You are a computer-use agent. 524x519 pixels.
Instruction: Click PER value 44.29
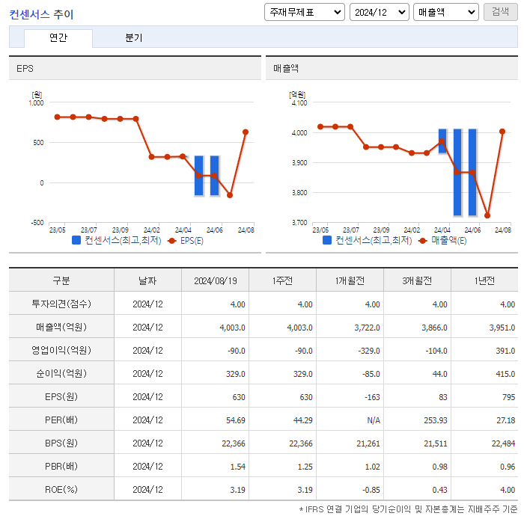pyautogui.click(x=302, y=420)
